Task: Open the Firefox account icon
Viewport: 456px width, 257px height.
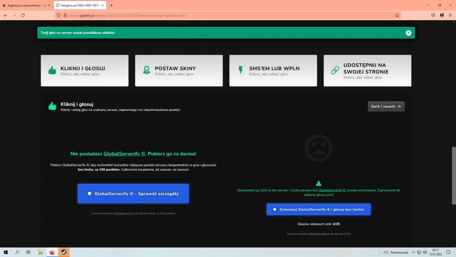Action: tap(442, 16)
